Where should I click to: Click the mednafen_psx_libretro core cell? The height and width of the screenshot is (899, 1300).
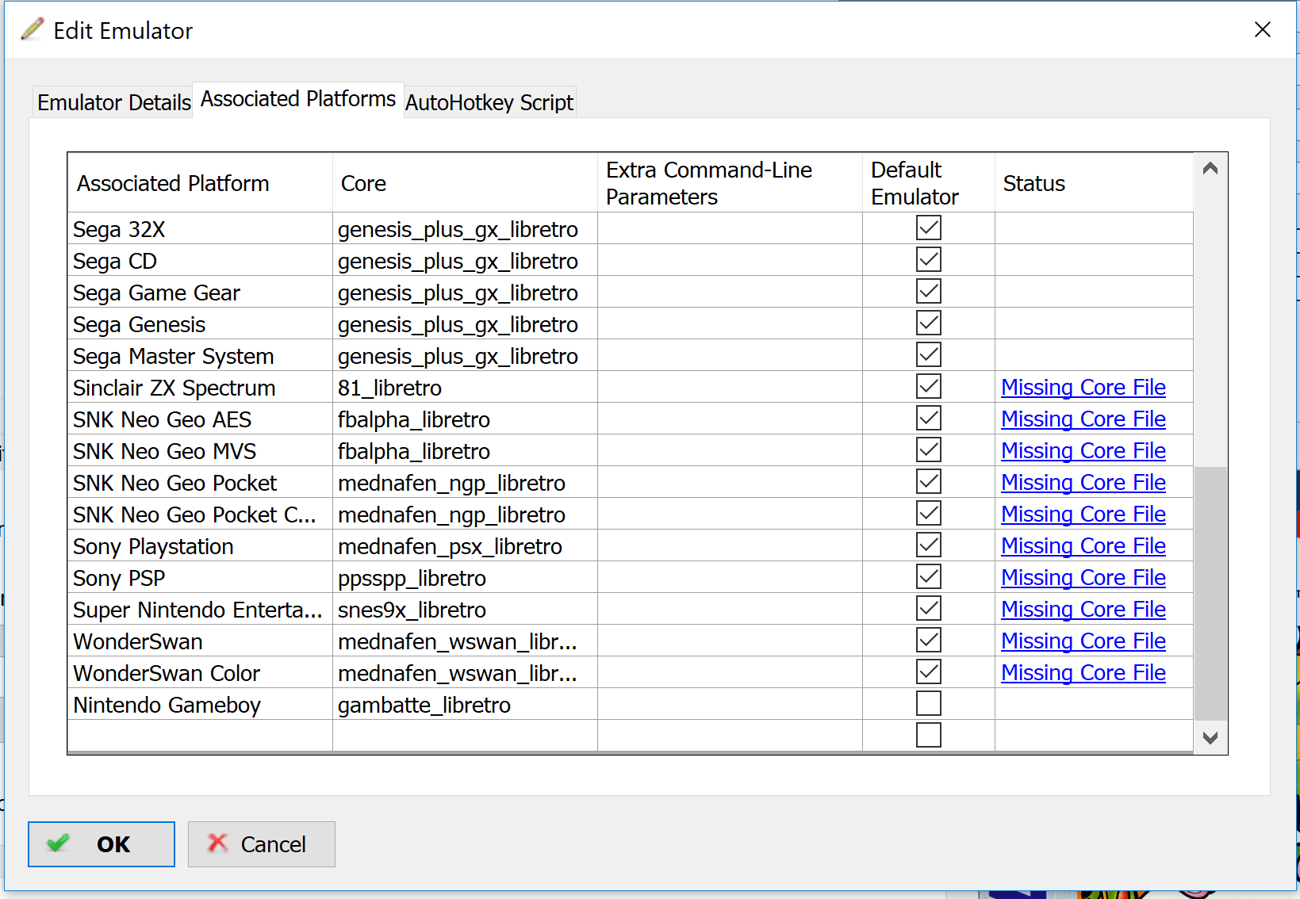click(x=465, y=546)
